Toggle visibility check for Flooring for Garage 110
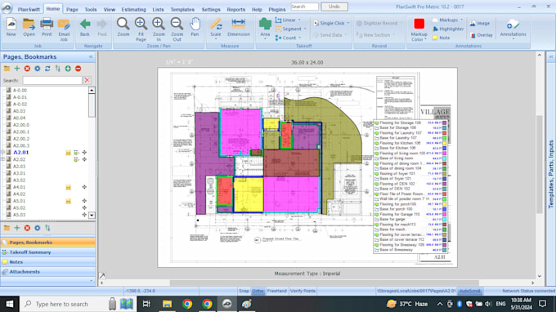Viewport: 556px width, 312px height. pyautogui.click(x=377, y=214)
